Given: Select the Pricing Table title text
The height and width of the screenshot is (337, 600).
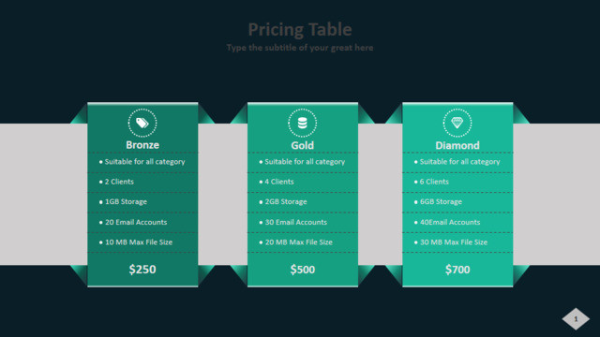Looking at the screenshot, I should (300, 29).
